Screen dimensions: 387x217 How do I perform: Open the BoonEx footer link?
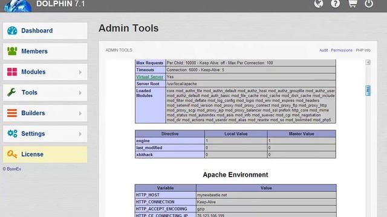tap(14, 169)
